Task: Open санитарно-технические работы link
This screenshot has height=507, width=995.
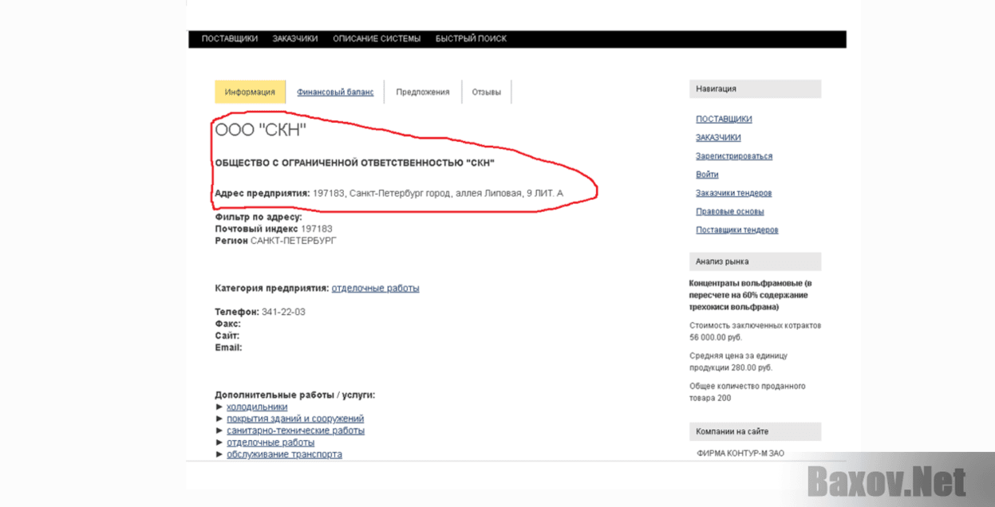Action: click(x=295, y=431)
